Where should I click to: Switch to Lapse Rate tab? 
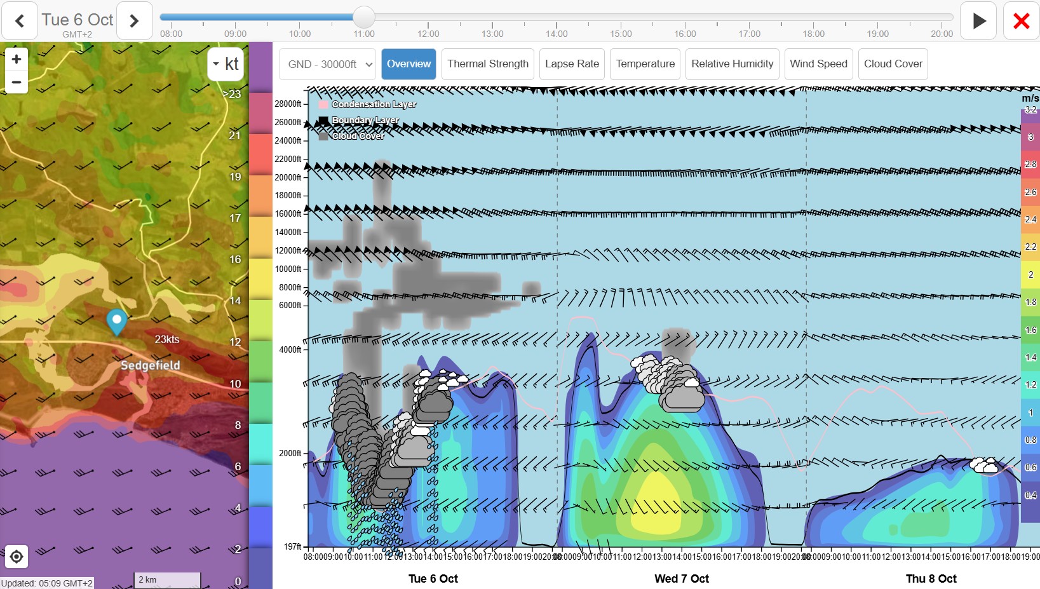point(572,64)
